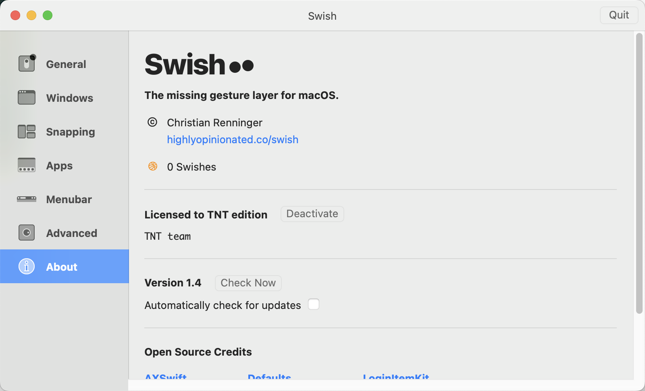Click the About info icon
The height and width of the screenshot is (391, 645).
pyautogui.click(x=27, y=266)
